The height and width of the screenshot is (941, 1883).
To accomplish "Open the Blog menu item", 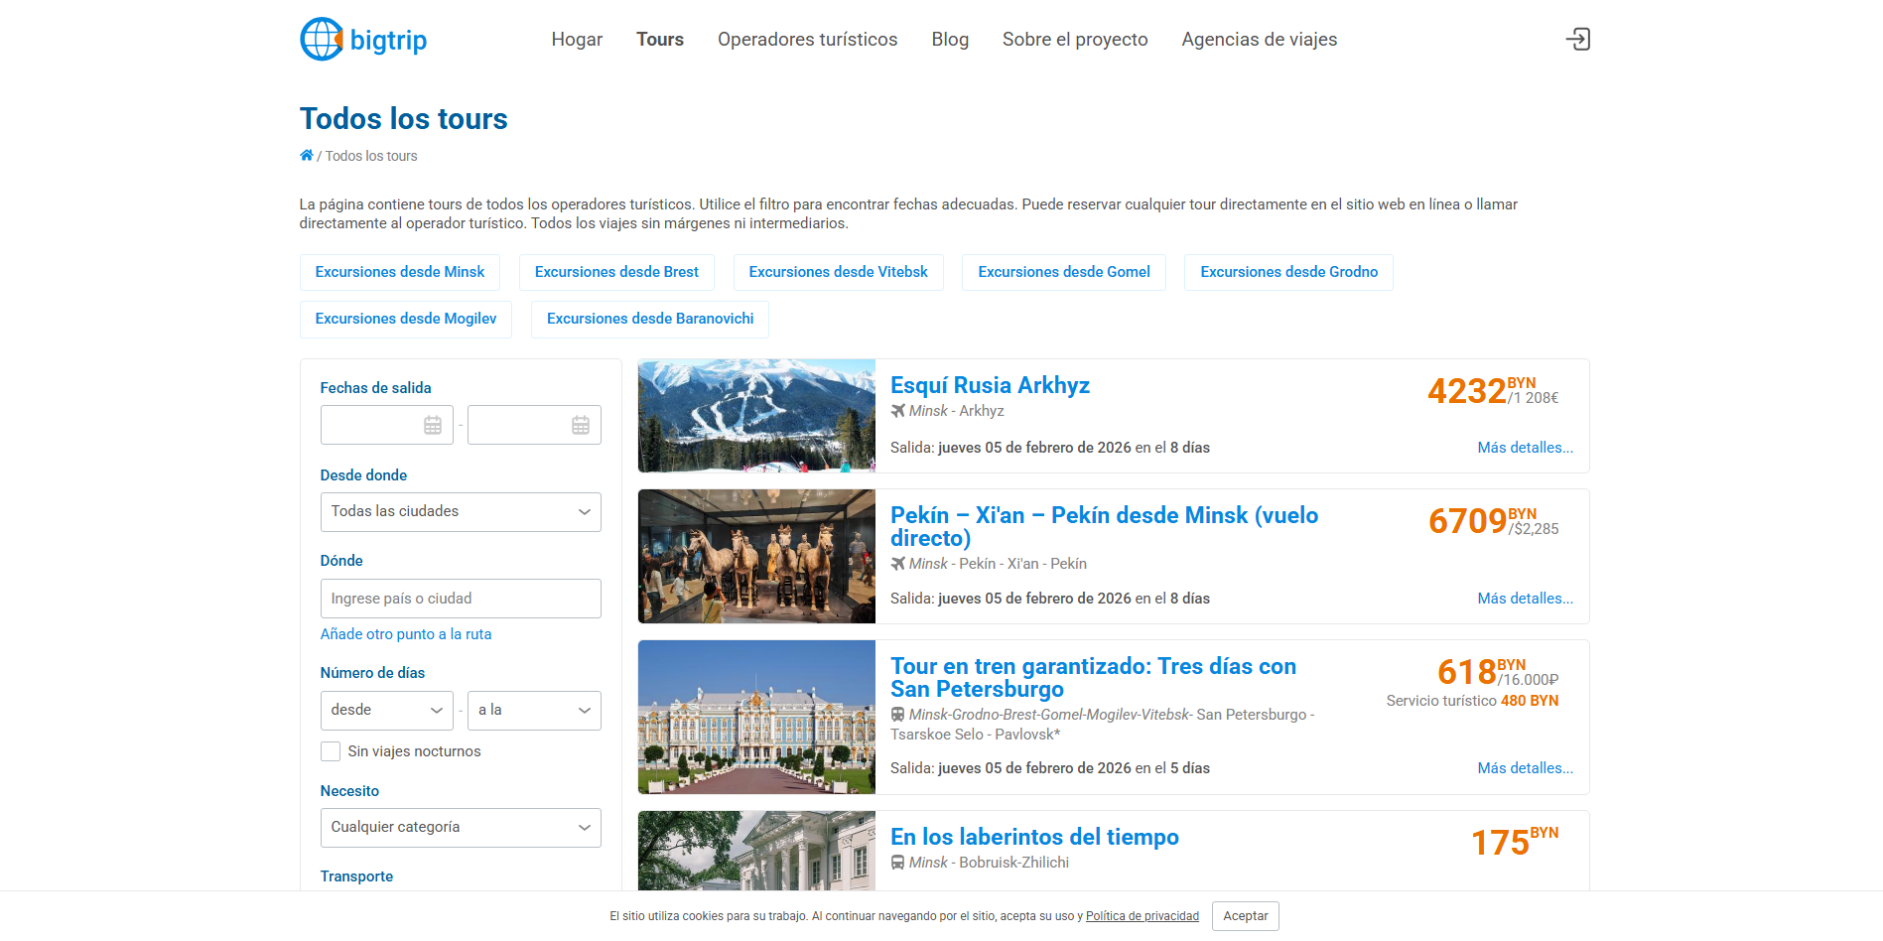I will point(950,40).
